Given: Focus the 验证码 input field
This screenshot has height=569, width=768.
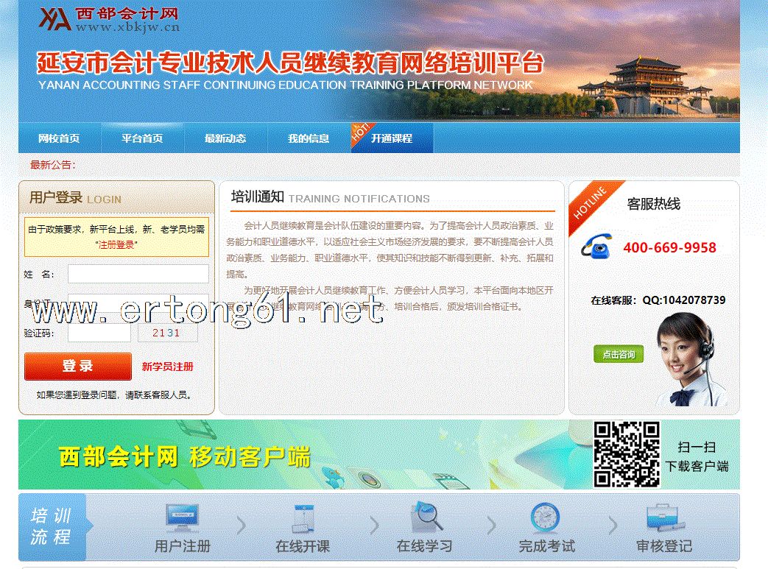Looking at the screenshot, I should [99, 333].
